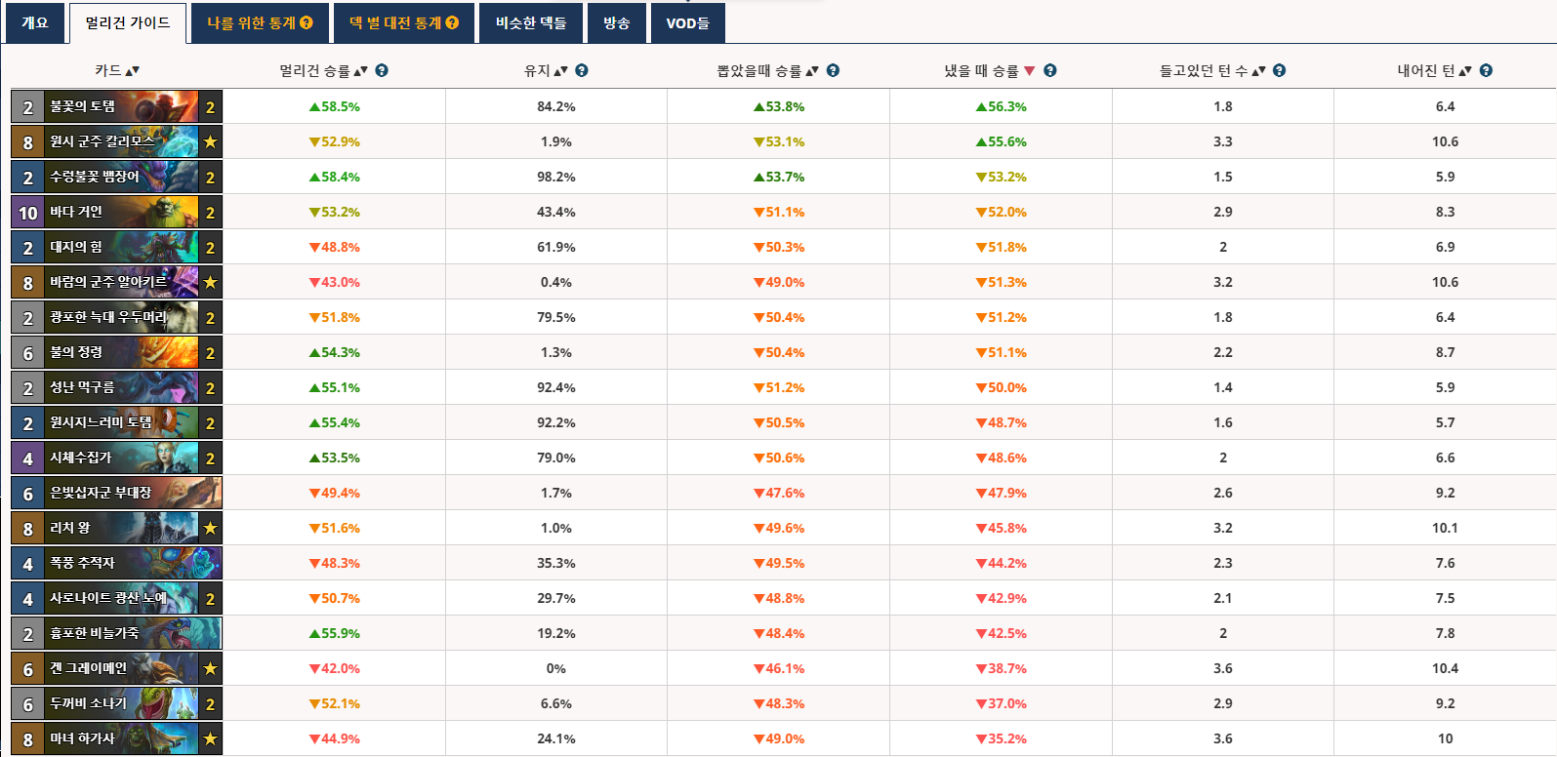1557x757 pixels.
Task: Click help icon beside 냈을 때 승률
Action: click(1050, 70)
